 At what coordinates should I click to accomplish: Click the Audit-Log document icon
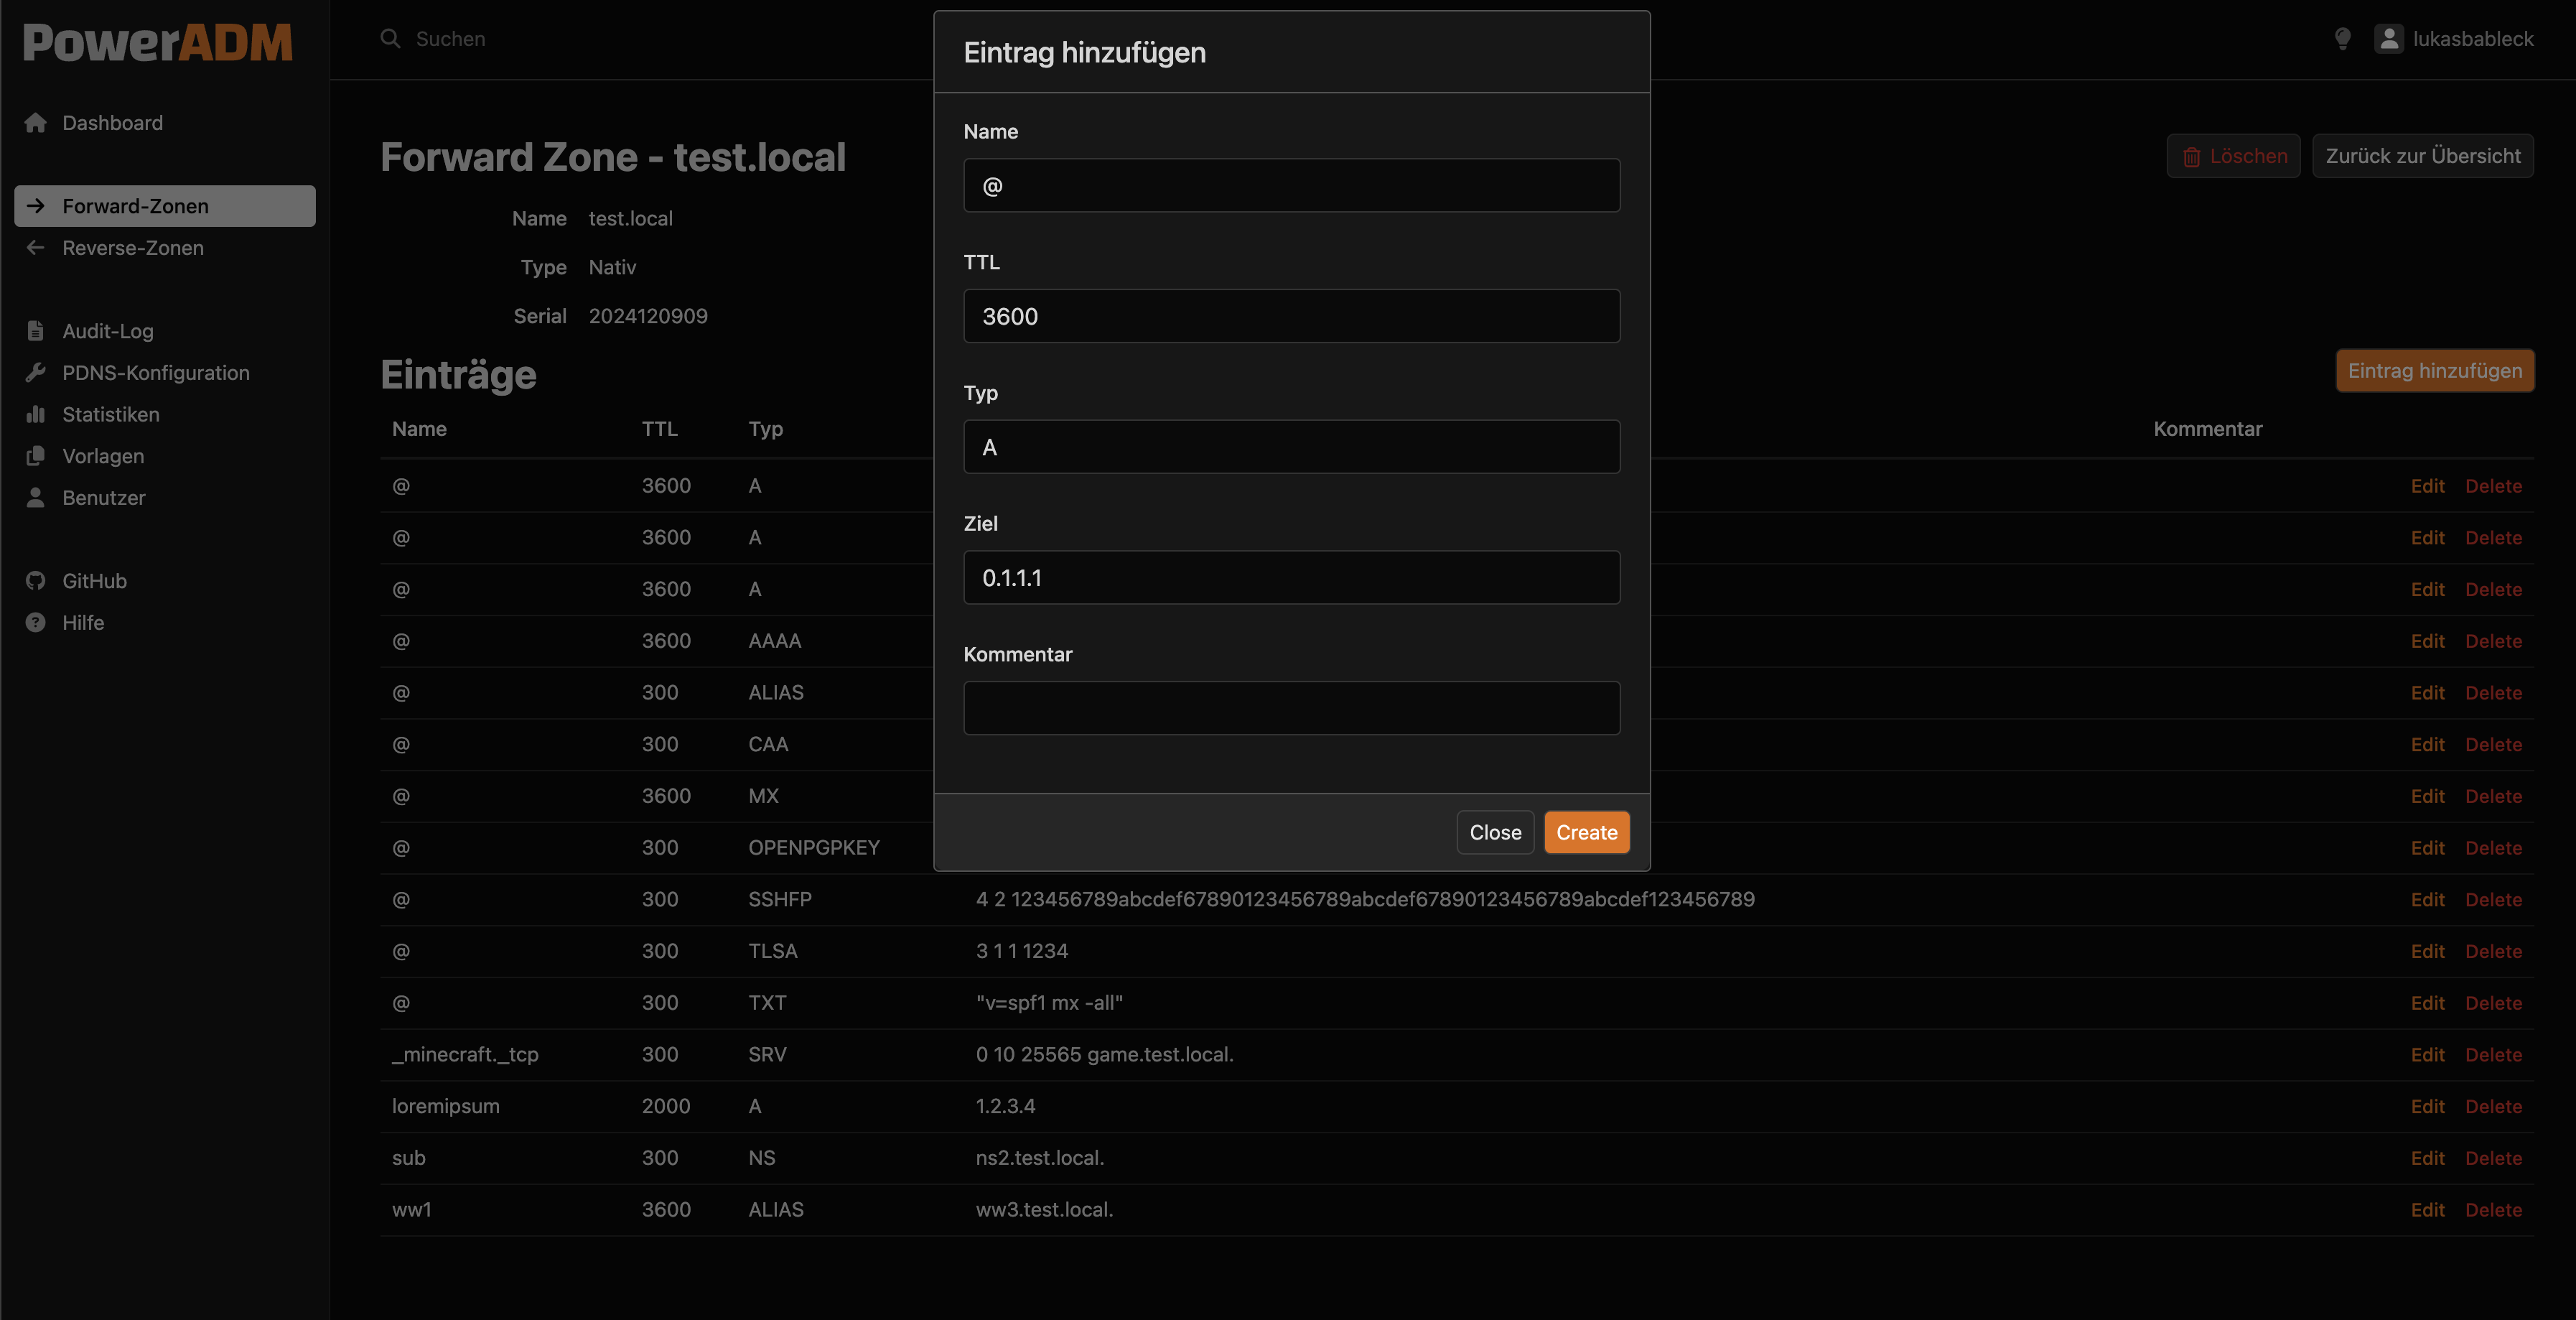pos(36,331)
